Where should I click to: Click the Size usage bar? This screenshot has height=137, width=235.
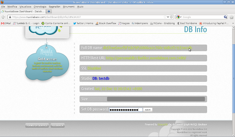pyautogui.click(x=156, y=99)
